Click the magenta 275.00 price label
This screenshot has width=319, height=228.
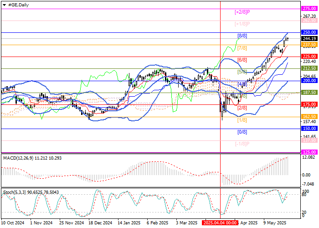(309, 9)
